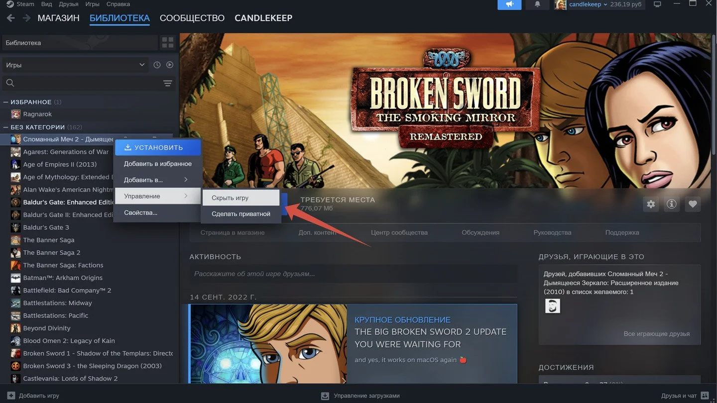
Task: Go to the БИБЛИОТЕКА tab
Action: point(119,18)
